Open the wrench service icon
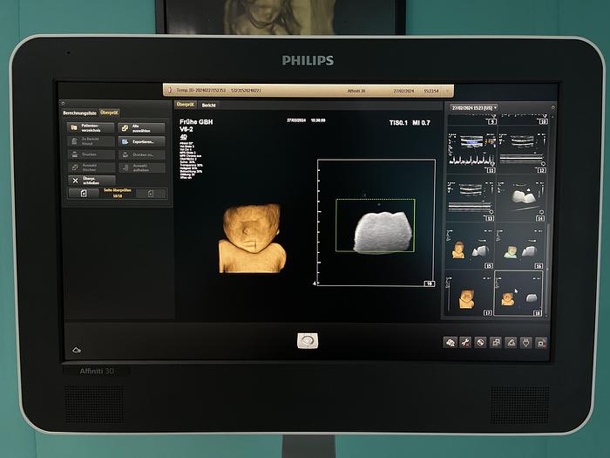 pyautogui.click(x=465, y=342)
